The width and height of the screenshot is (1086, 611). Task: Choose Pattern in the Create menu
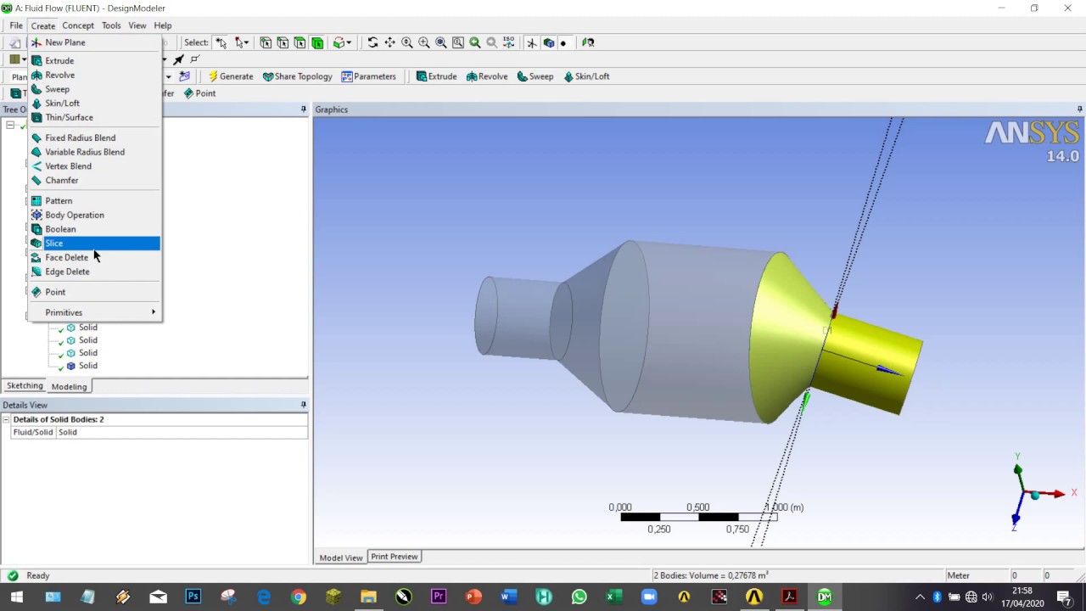[95, 200]
